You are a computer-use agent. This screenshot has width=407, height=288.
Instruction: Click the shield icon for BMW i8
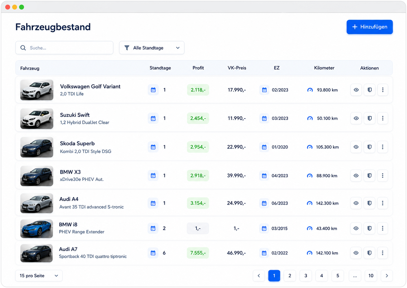[x=369, y=228]
